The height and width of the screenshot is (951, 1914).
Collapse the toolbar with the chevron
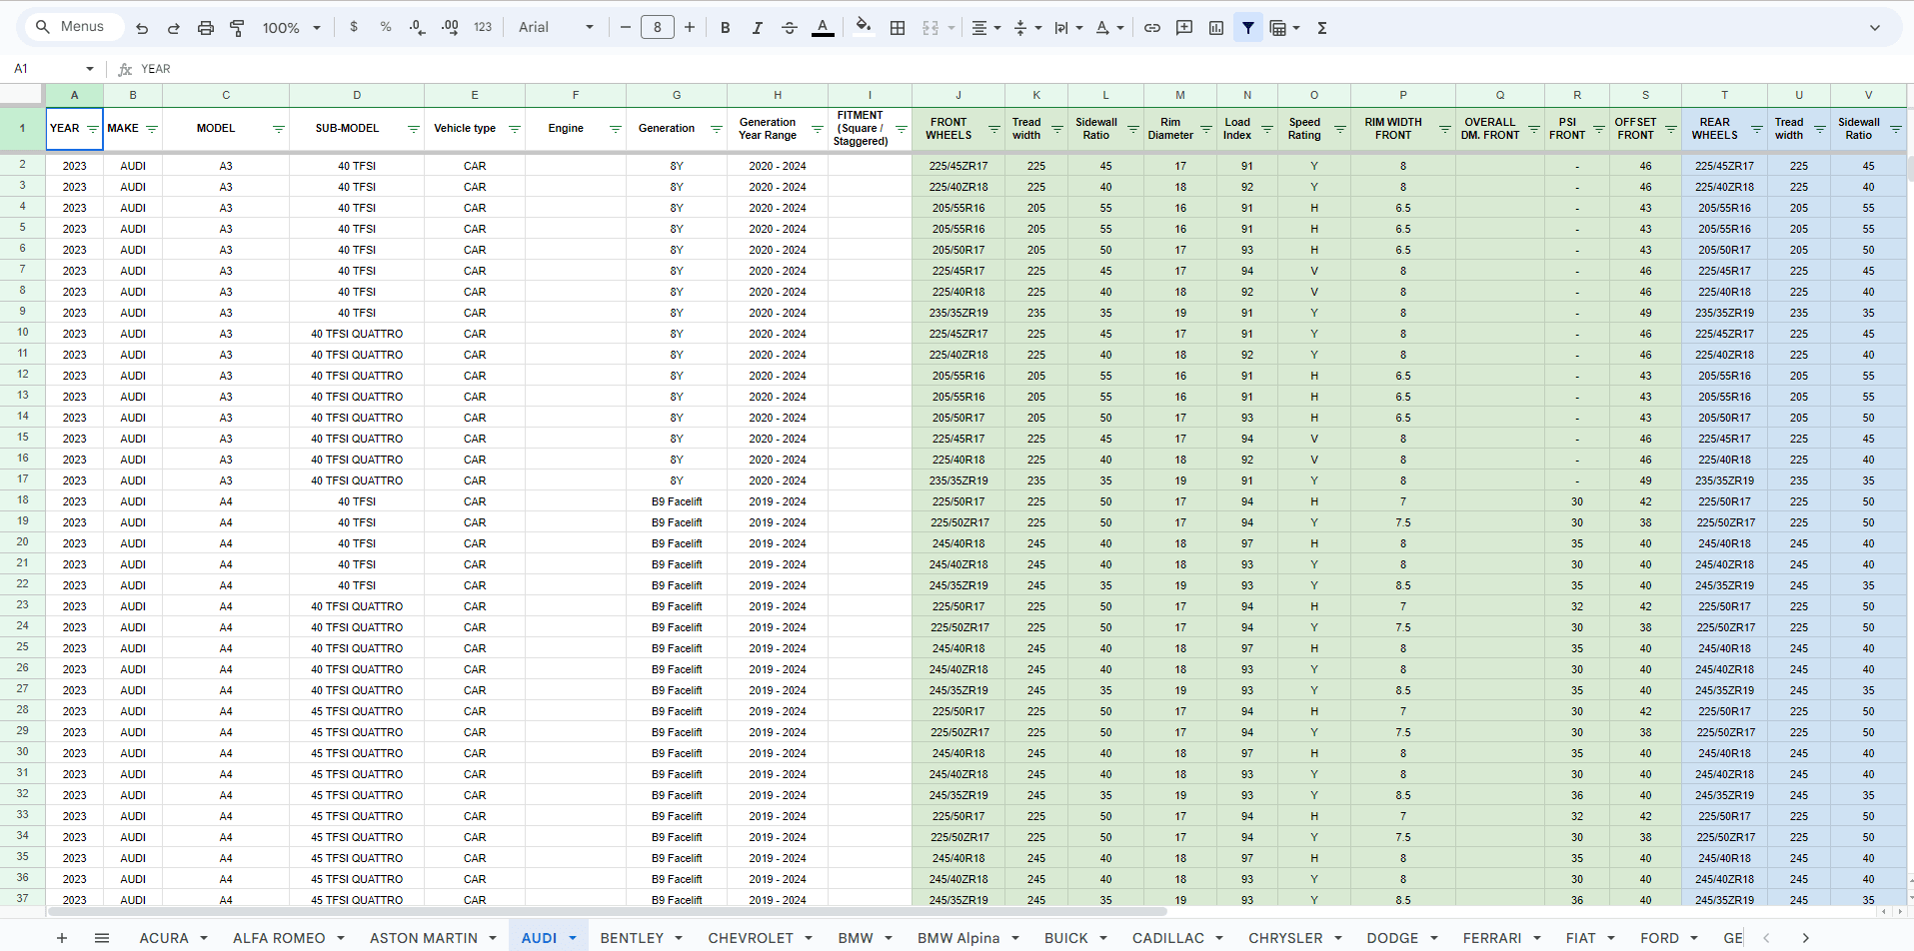(1875, 28)
